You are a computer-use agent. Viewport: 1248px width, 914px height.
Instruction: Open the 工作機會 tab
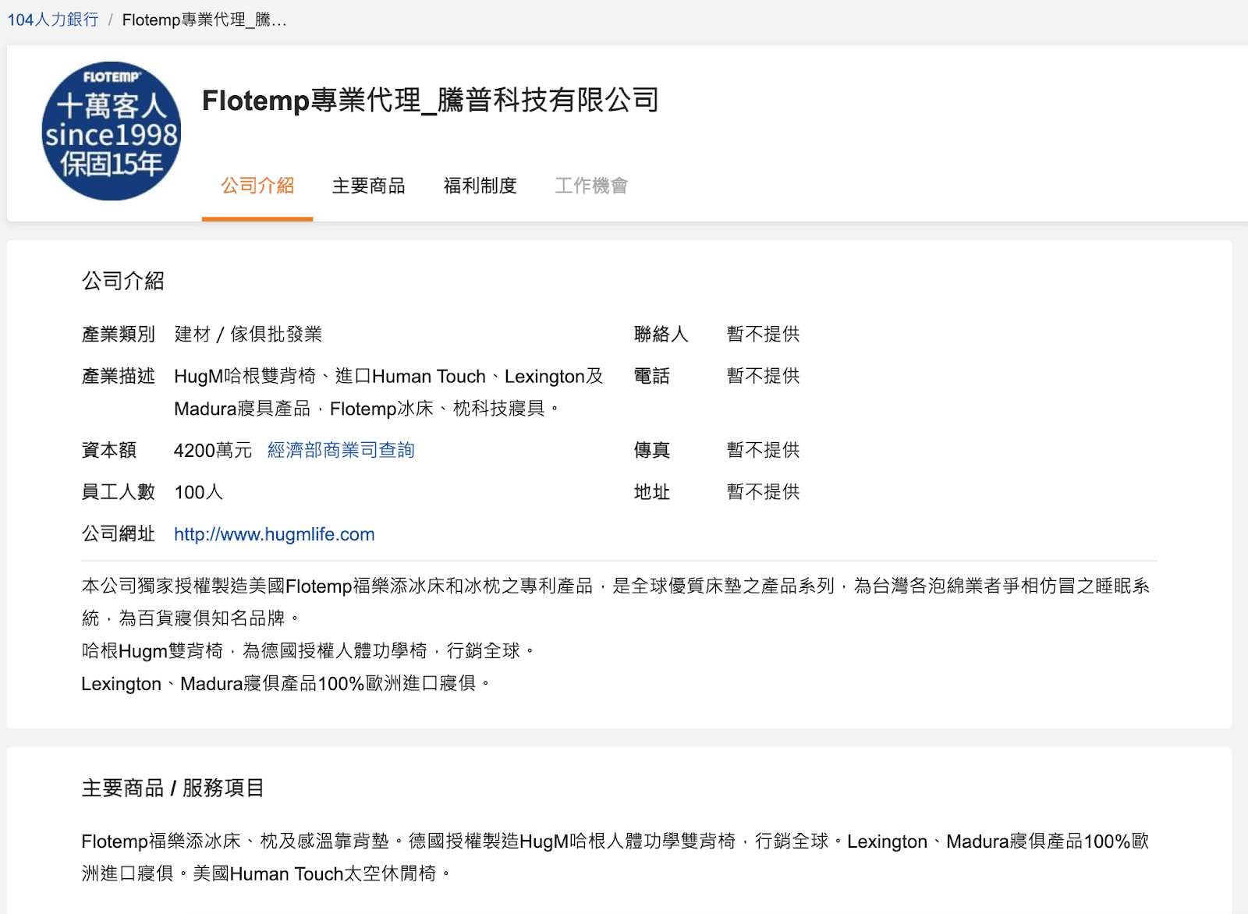tap(591, 186)
